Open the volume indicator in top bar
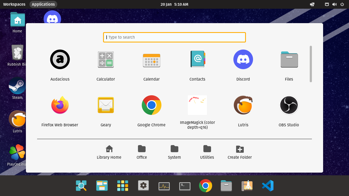This screenshot has width=349, height=196. [334, 4]
